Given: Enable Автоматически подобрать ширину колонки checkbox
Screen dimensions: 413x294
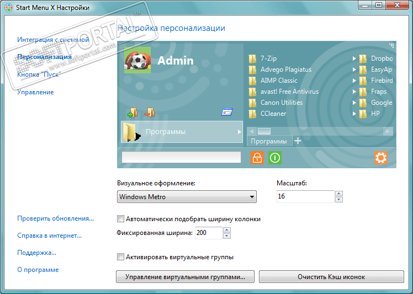Looking at the screenshot, I should click(120, 219).
